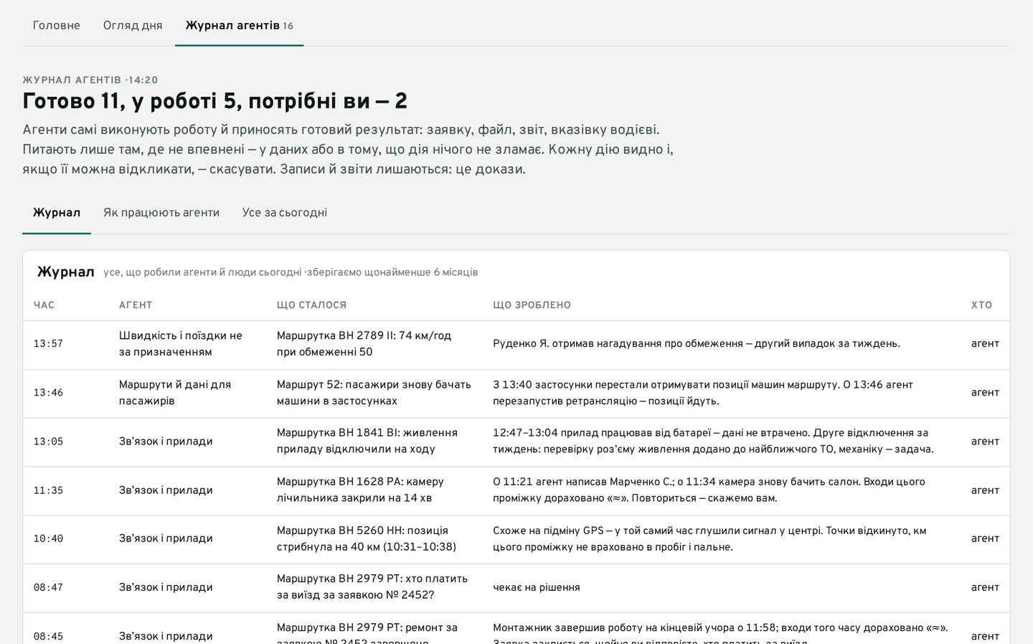Screen dimensions: 1033x644
Task: Click 'агент' in the 13:57 row
Action: pos(985,344)
